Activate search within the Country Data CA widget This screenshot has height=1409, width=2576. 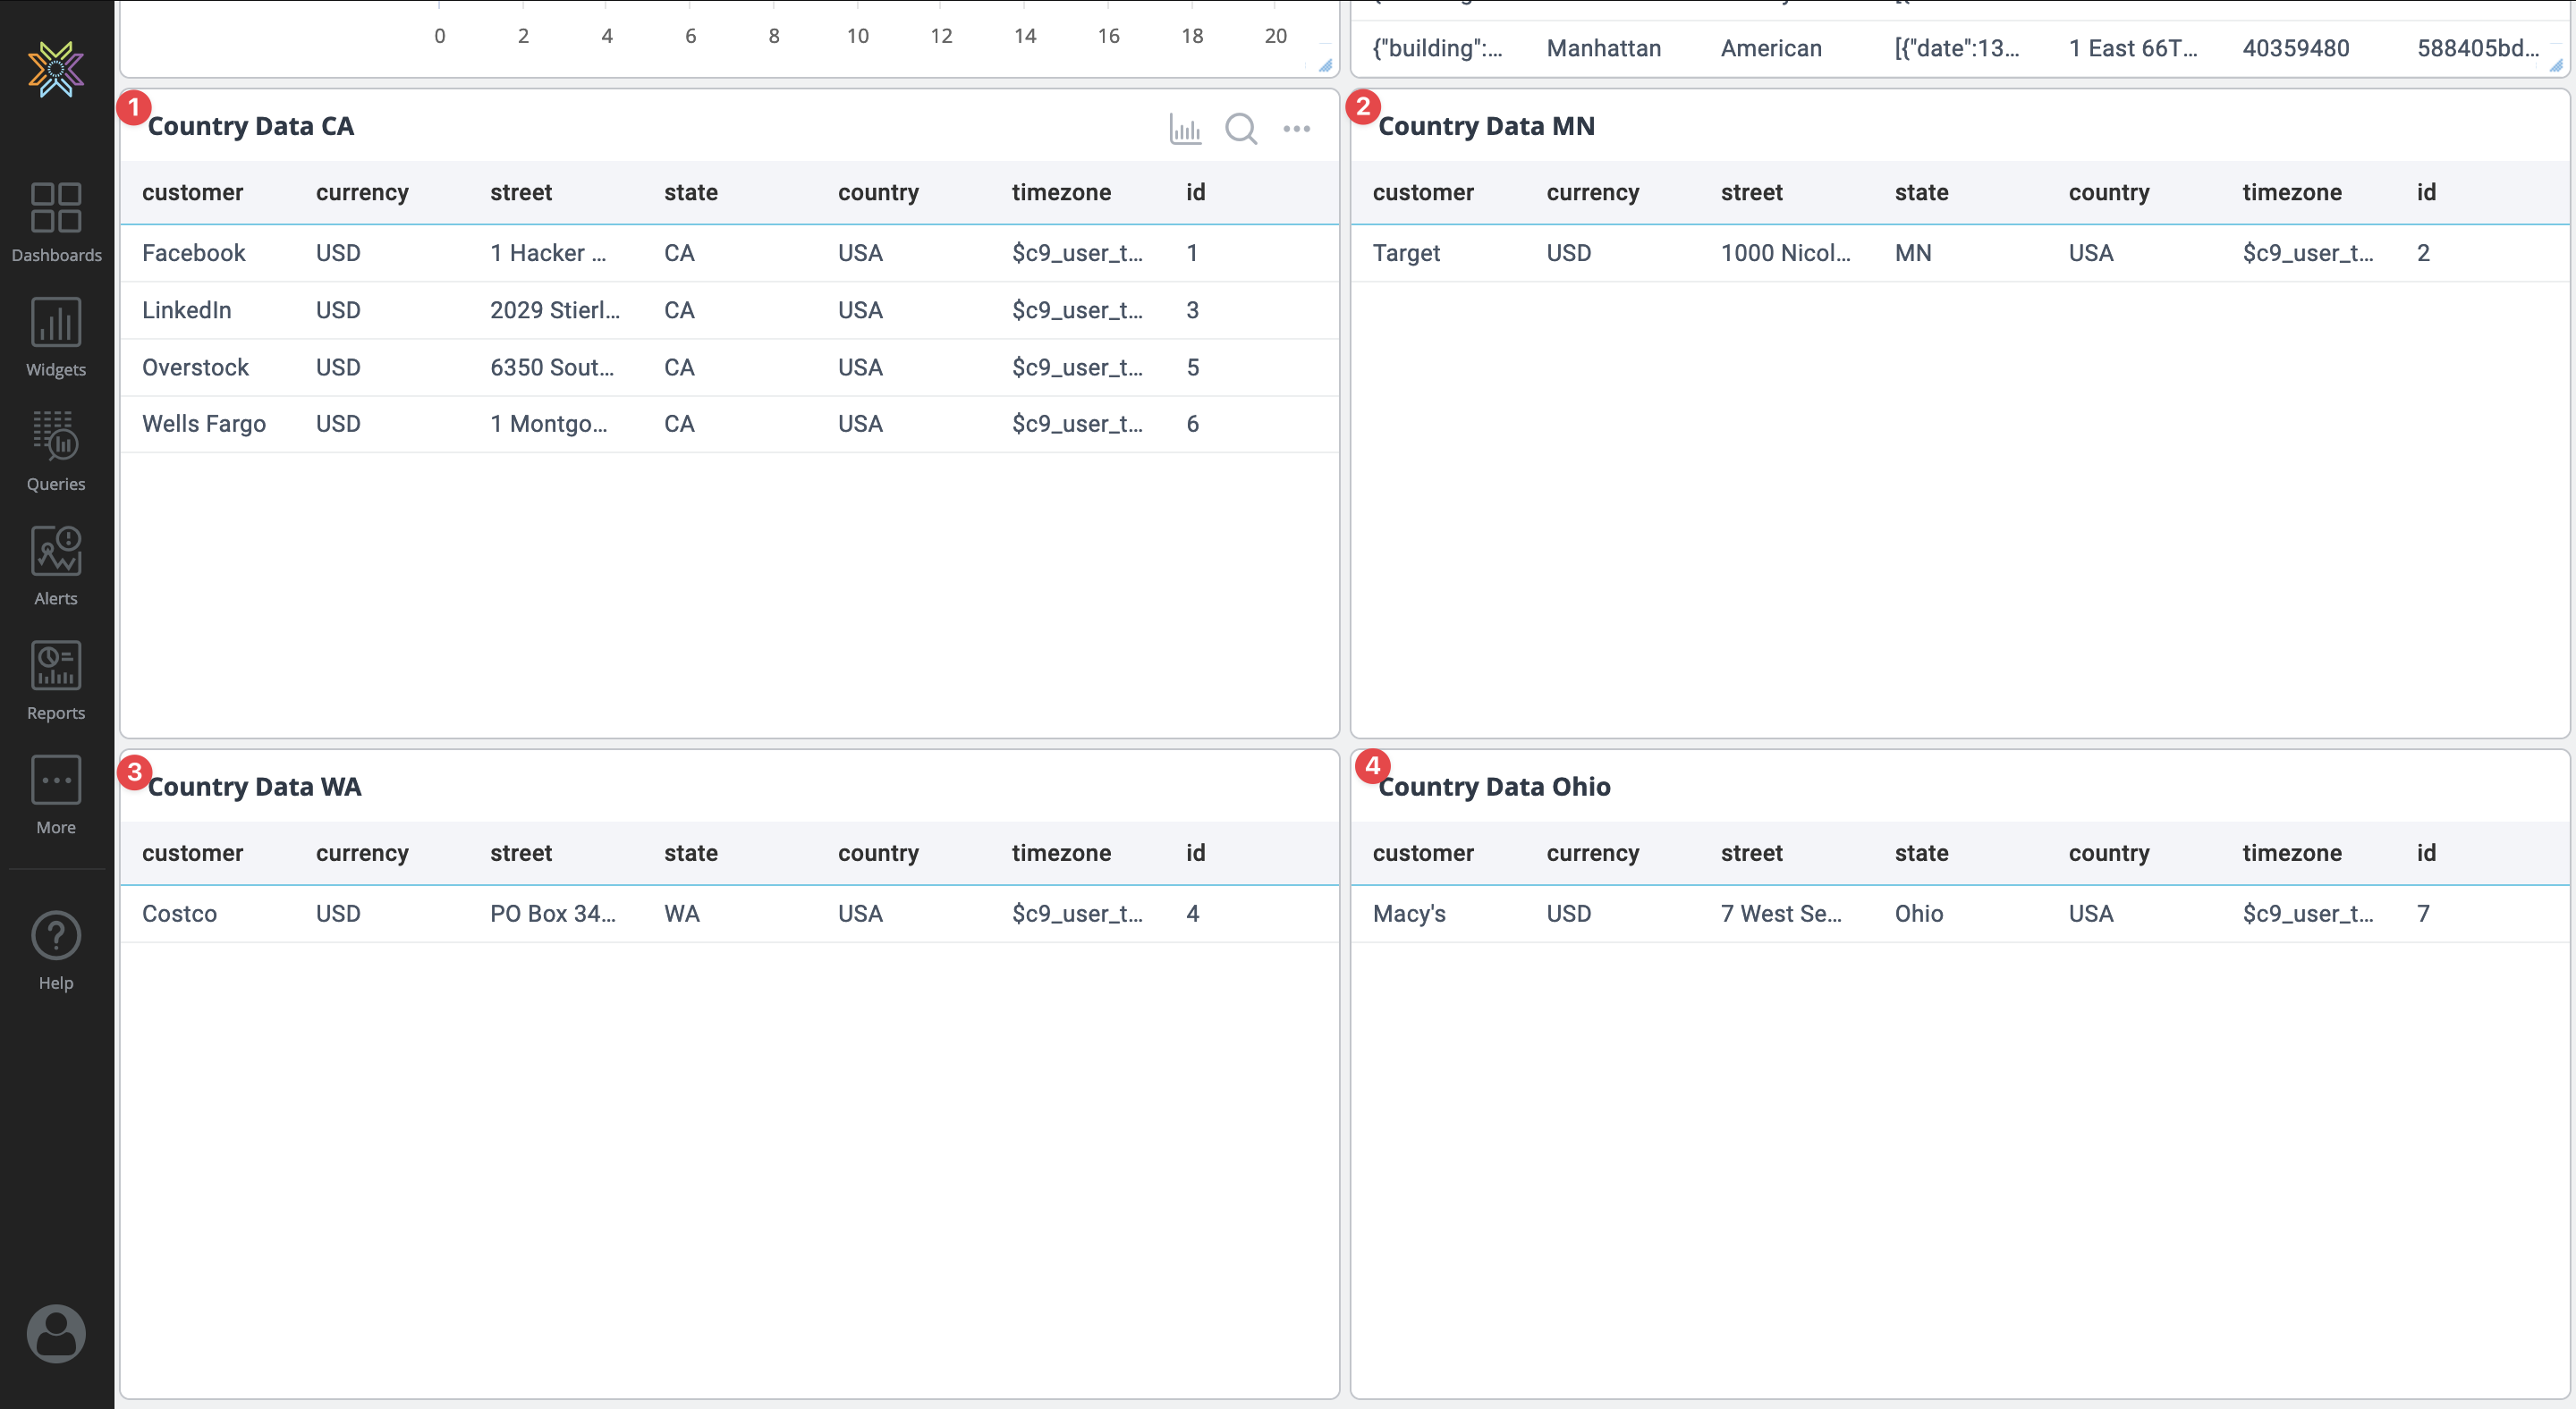(x=1241, y=129)
